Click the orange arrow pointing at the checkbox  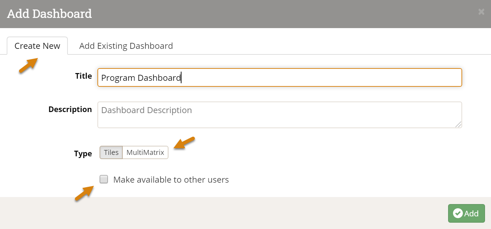(84, 193)
